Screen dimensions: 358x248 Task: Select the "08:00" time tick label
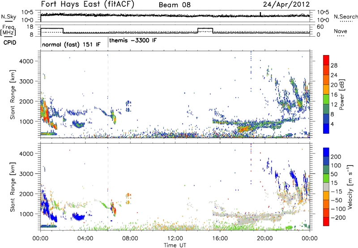pyautogui.click(x=130, y=239)
